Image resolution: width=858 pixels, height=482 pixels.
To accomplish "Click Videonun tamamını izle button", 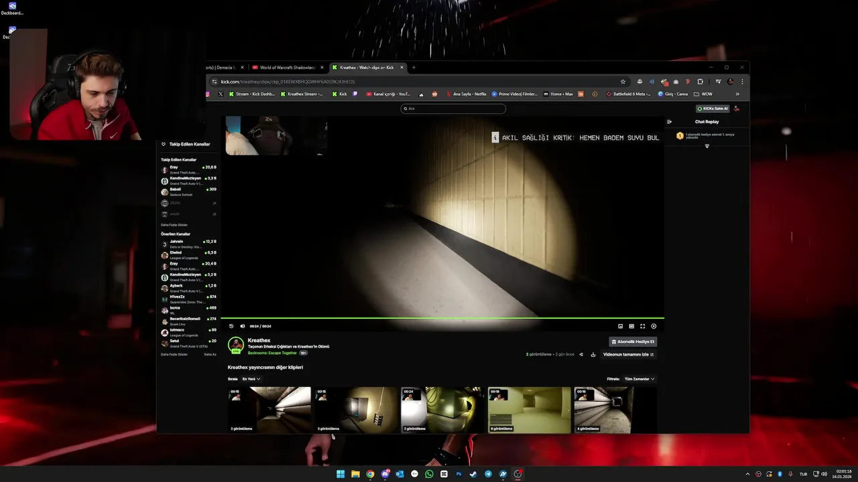I will (628, 354).
